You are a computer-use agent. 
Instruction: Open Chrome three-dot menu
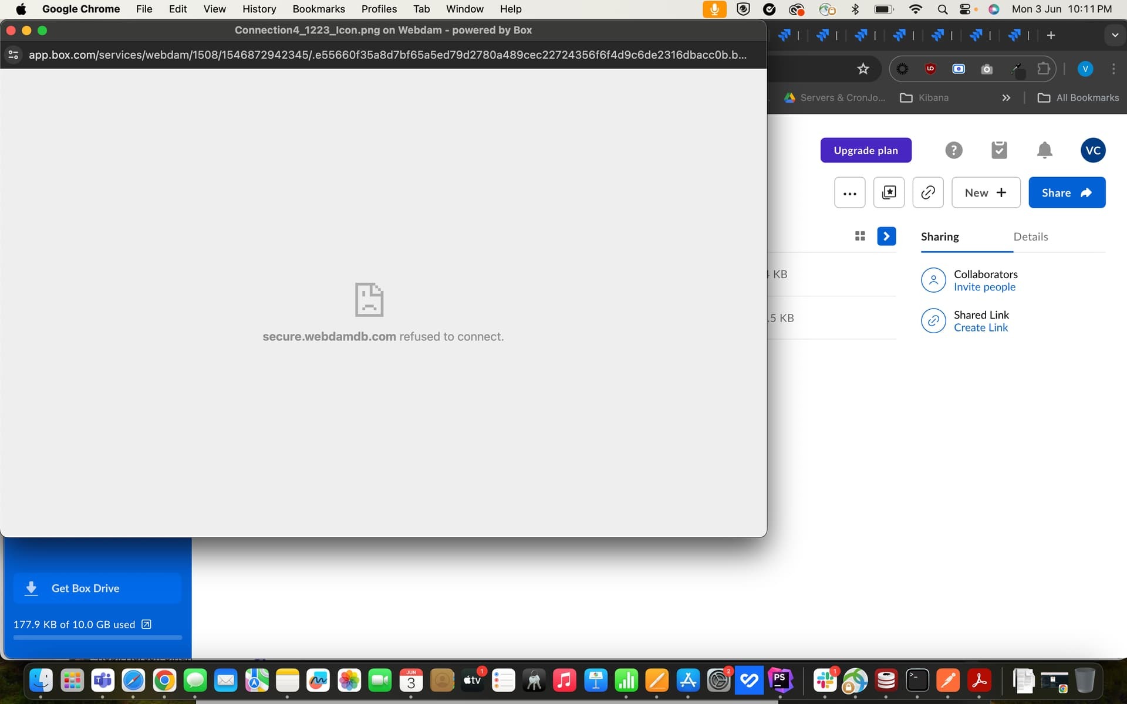(1113, 69)
